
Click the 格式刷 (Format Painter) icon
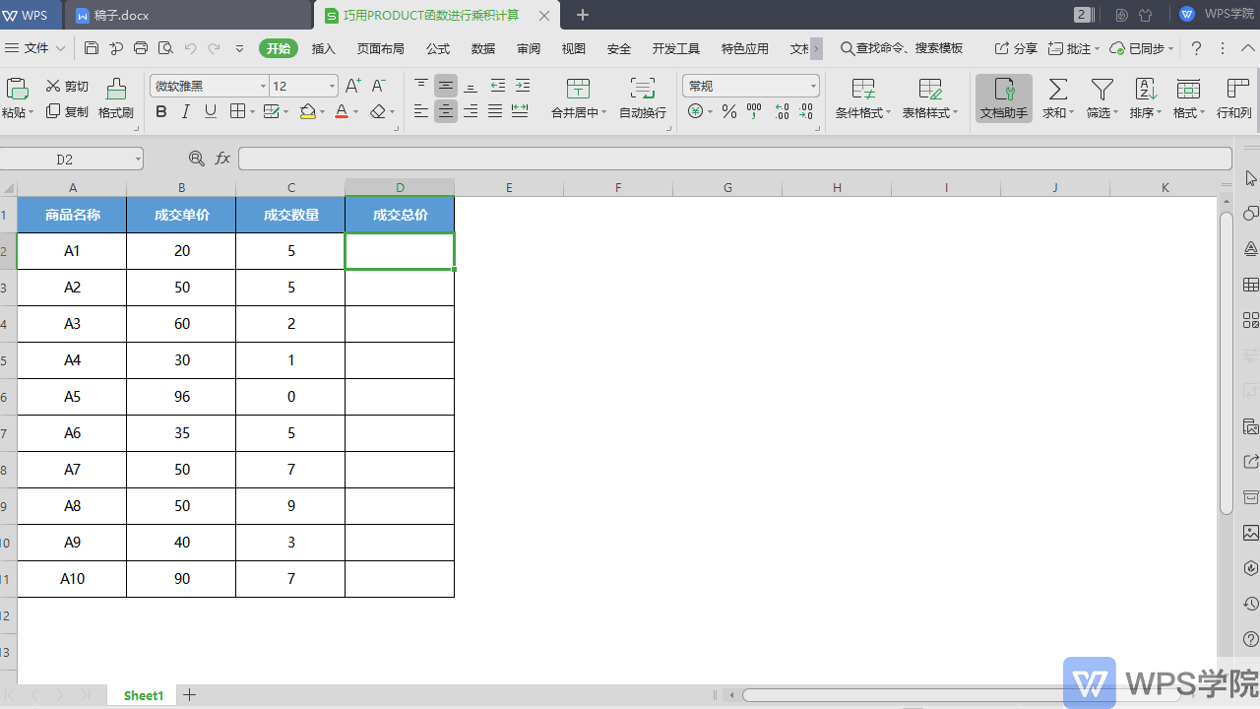[114, 98]
